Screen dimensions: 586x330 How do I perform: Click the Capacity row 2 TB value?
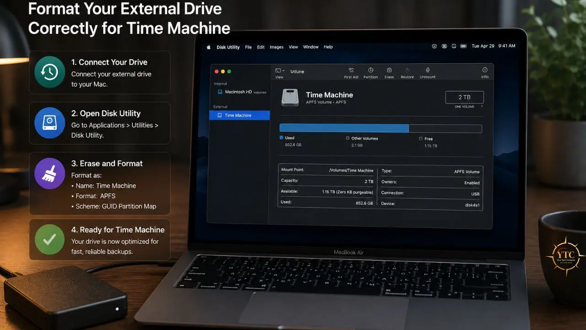coord(369,181)
